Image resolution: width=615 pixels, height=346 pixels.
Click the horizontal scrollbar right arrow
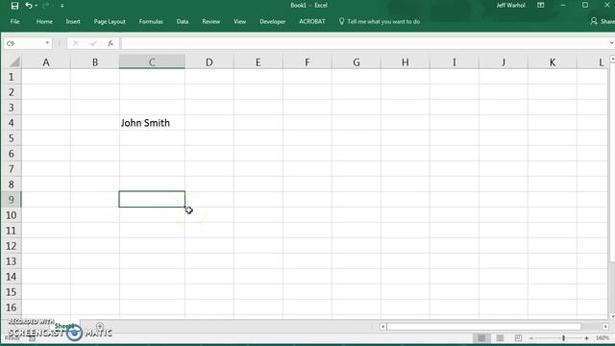[605, 327]
